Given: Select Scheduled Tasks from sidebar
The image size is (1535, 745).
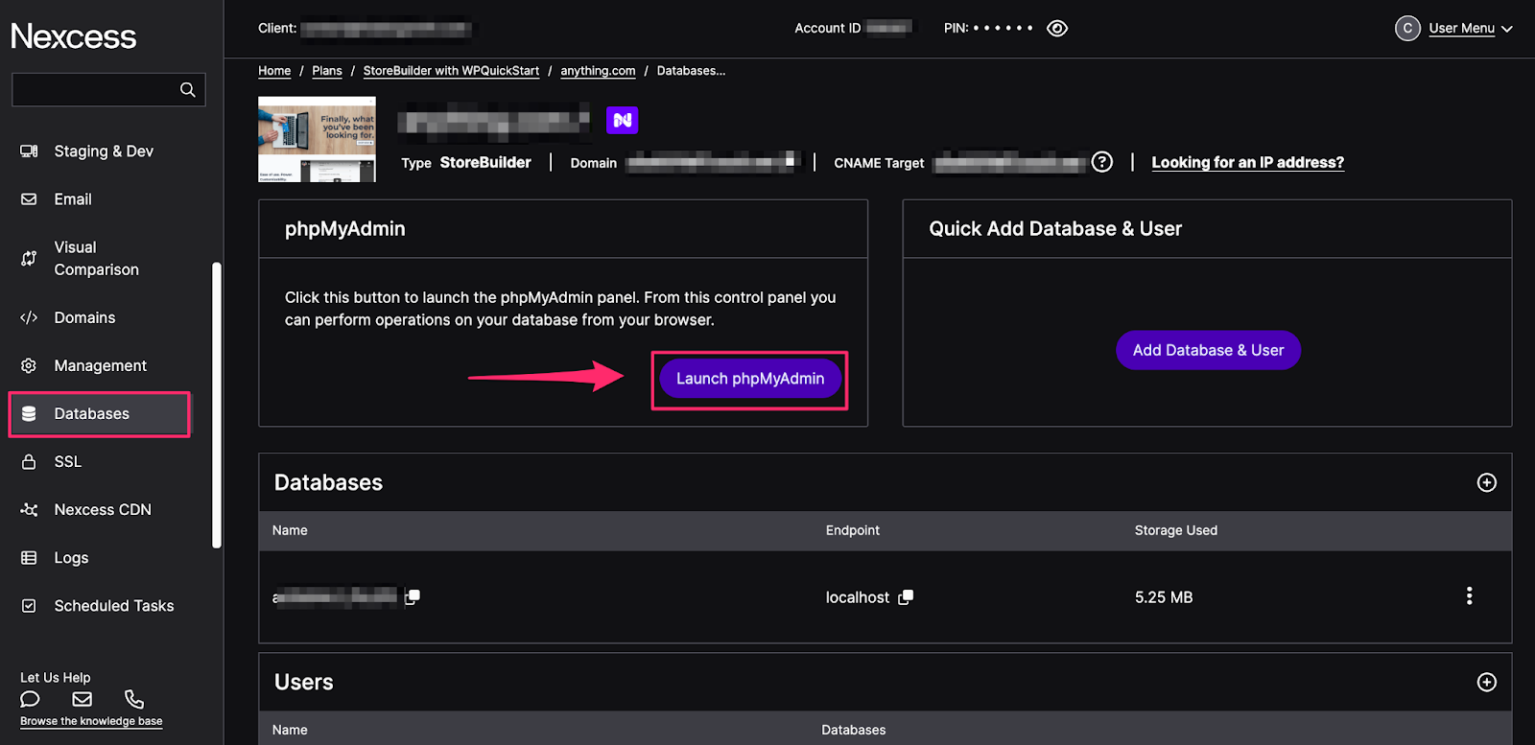Looking at the screenshot, I should [x=113, y=606].
